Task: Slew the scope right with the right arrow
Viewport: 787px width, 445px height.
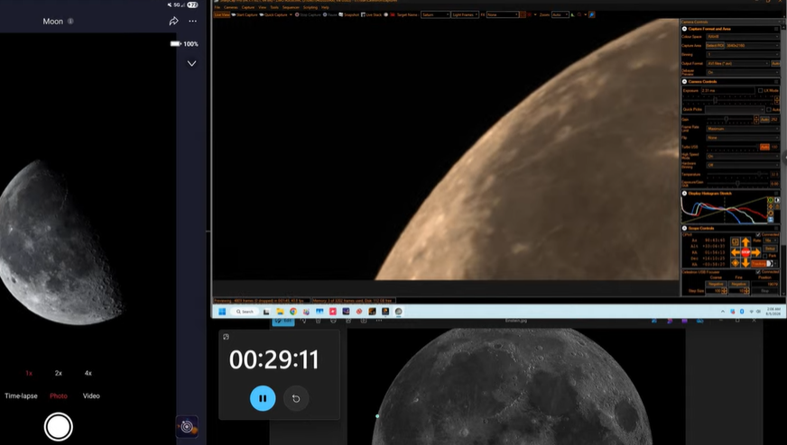Action: 756,252
